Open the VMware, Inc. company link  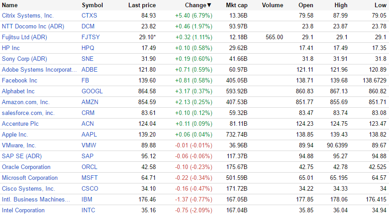[x=19, y=146]
